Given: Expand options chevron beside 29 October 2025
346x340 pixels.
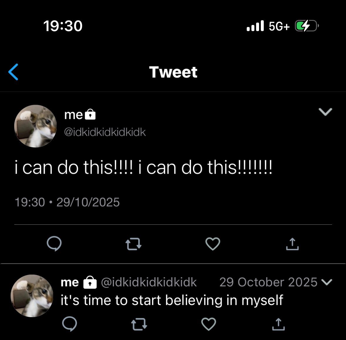Looking at the screenshot, I should (x=327, y=282).
